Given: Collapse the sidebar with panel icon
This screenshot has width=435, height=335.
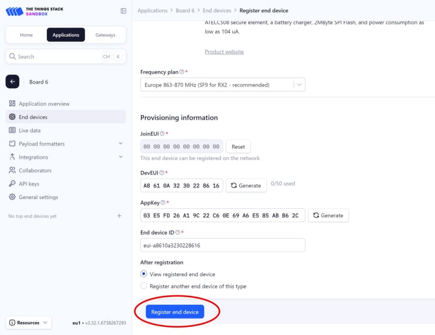Looking at the screenshot, I should (123, 11).
